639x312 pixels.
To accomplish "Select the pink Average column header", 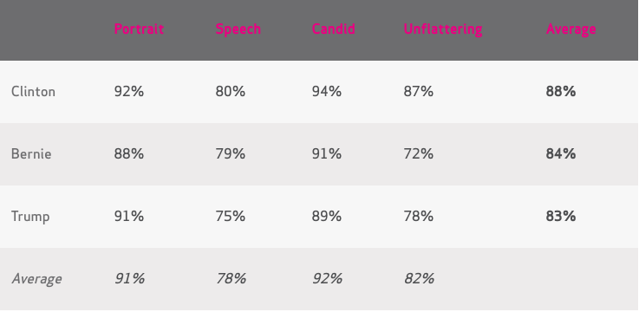I will click(571, 29).
